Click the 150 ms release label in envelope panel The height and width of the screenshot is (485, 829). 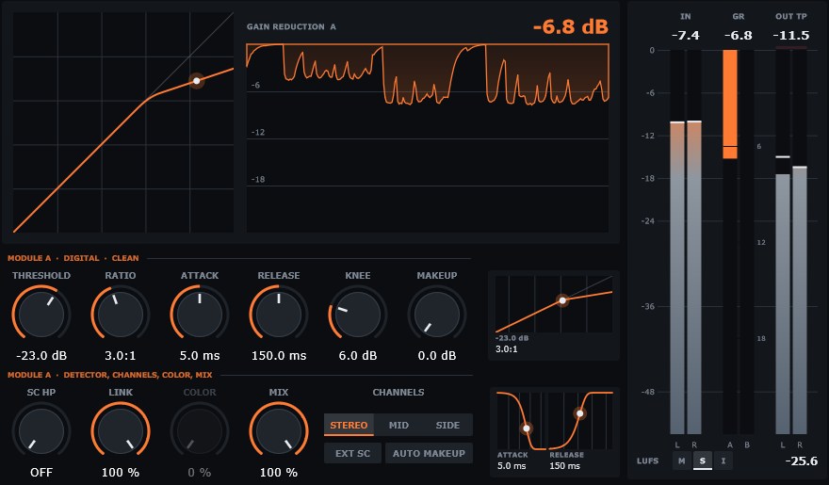(564, 466)
